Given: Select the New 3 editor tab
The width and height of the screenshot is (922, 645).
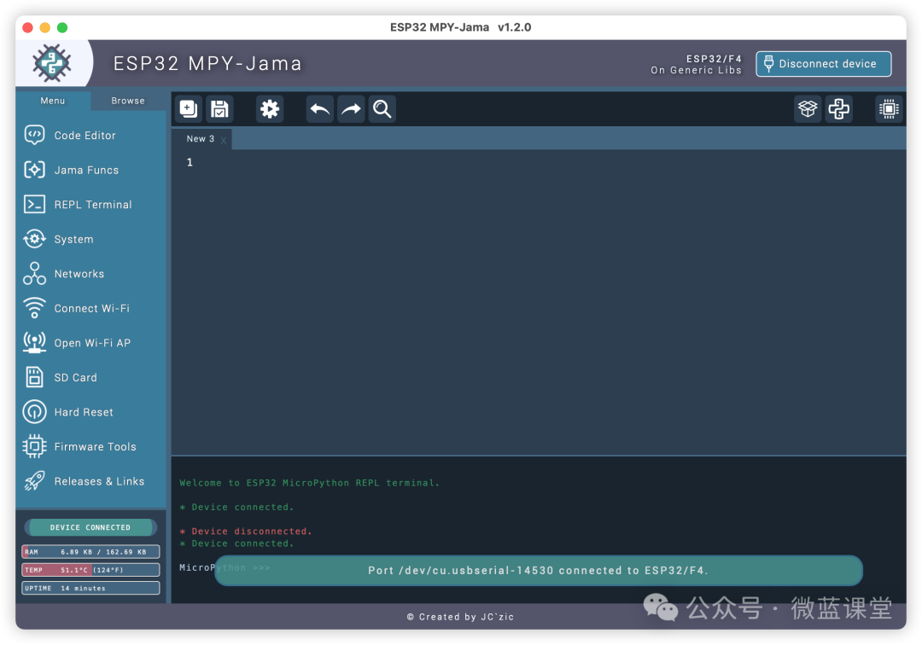Looking at the screenshot, I should 201,138.
